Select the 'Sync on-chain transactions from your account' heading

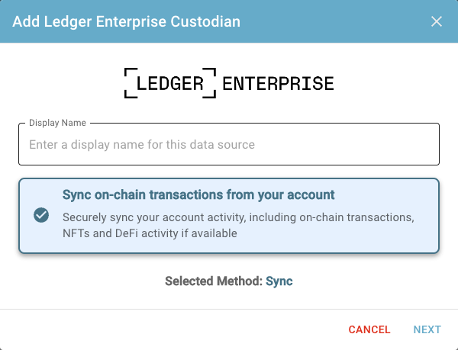tap(198, 195)
